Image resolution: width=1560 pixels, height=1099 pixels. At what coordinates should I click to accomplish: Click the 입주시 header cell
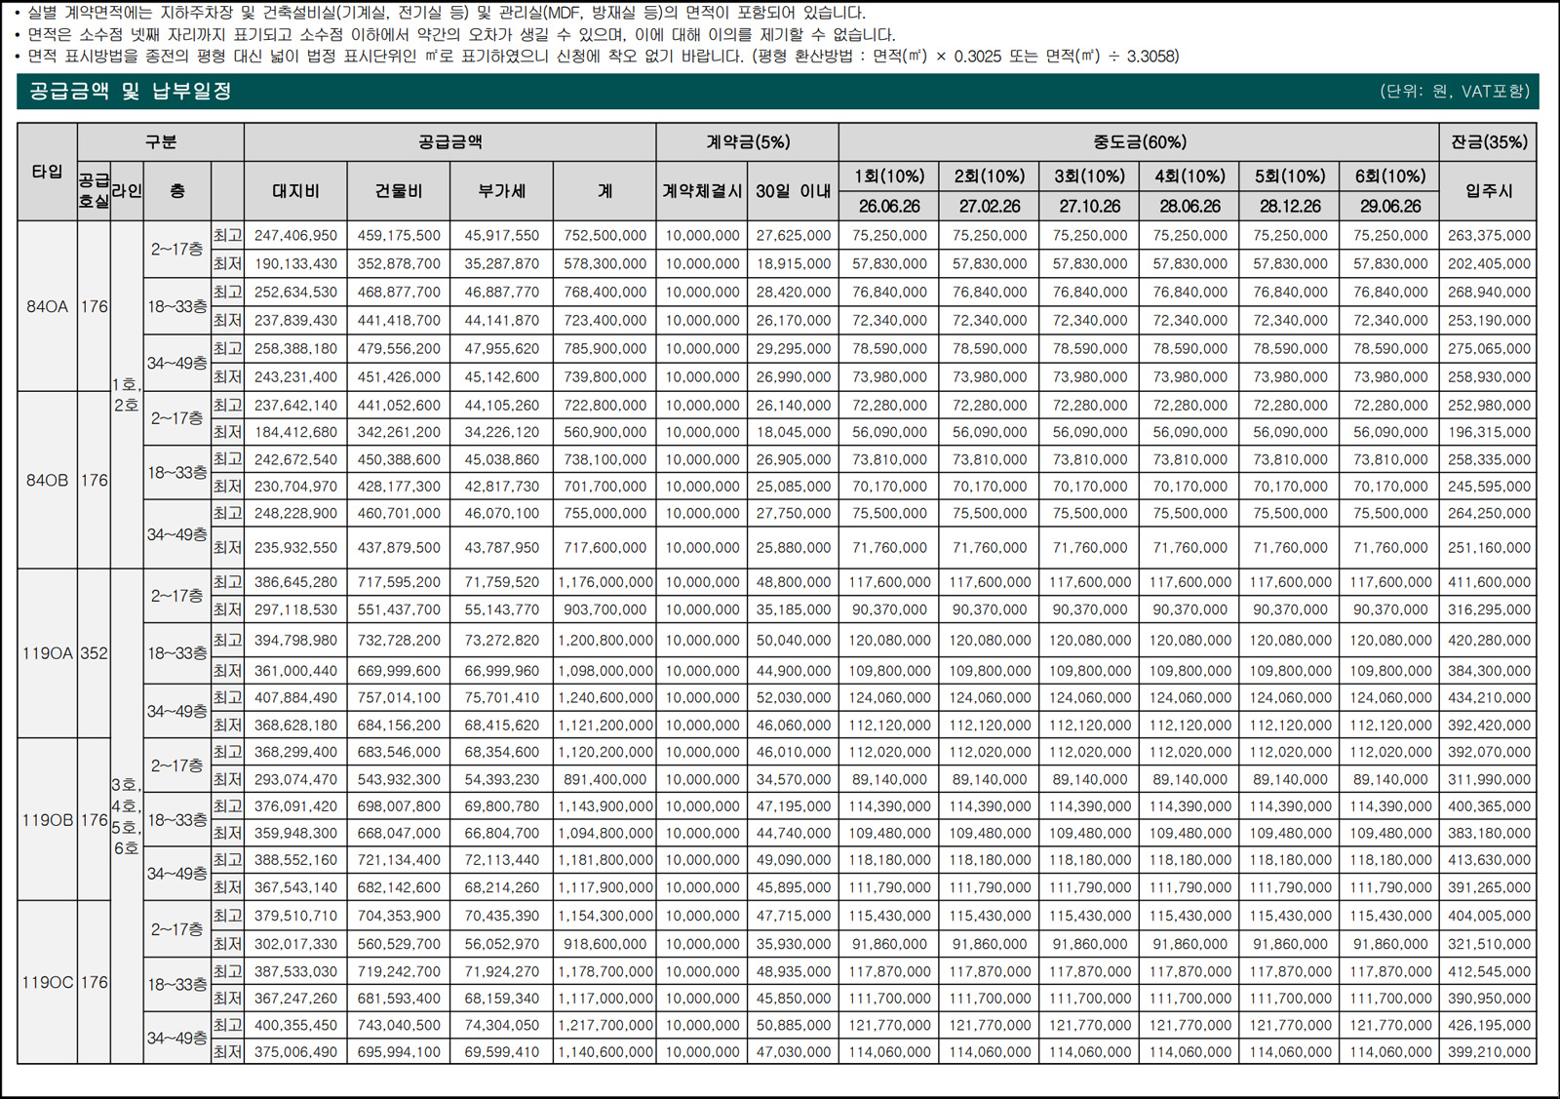pos(1489,191)
